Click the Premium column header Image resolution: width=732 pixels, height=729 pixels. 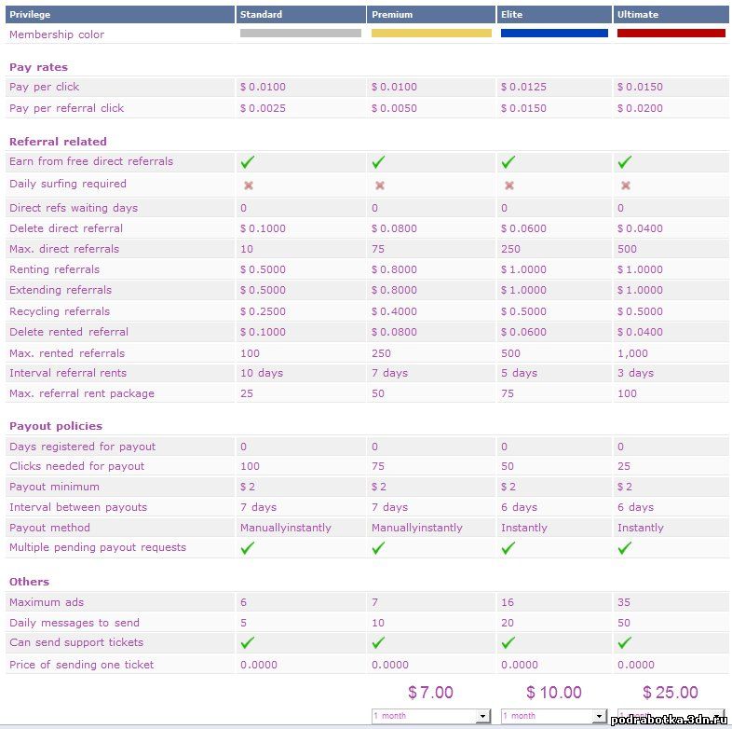pyautogui.click(x=431, y=15)
